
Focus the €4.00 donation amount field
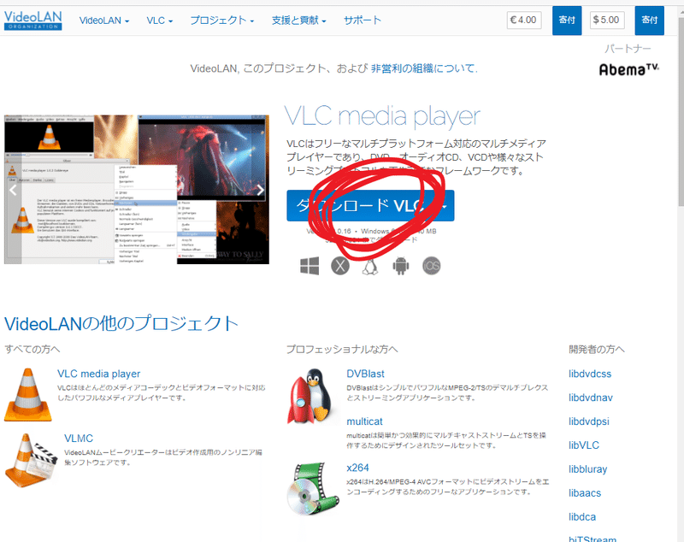[x=524, y=20]
